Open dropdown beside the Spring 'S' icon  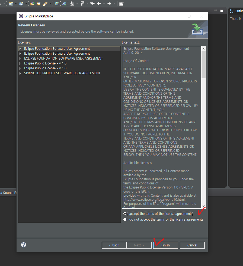[26, 4]
